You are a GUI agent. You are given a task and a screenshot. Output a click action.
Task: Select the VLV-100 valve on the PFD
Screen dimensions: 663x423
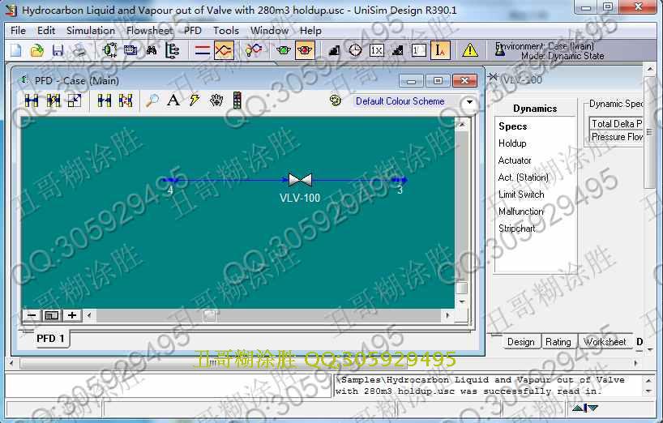300,180
